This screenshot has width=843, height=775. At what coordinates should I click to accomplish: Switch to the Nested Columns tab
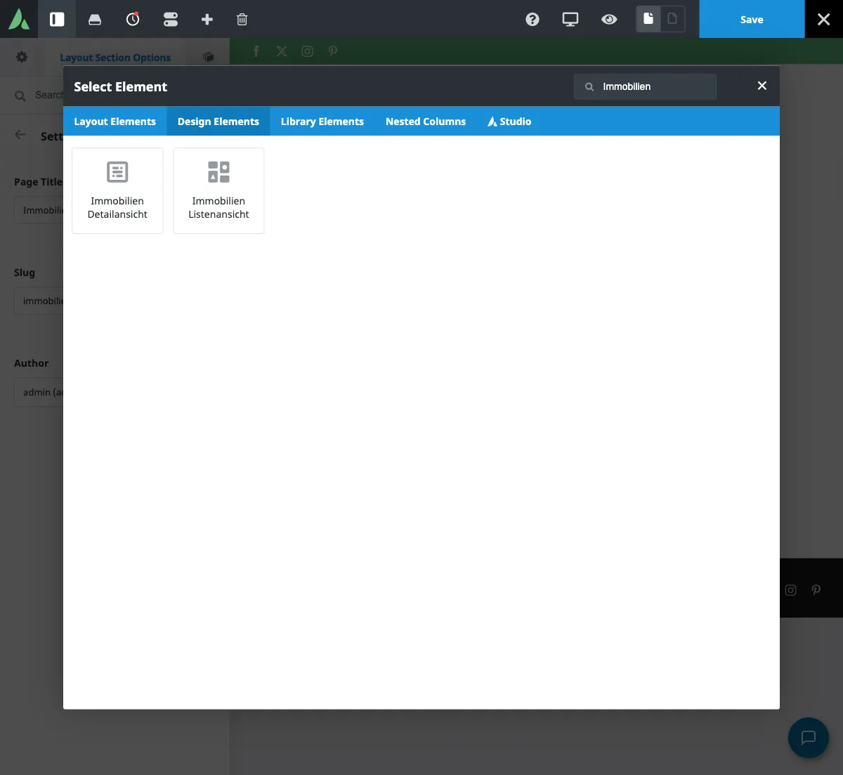coord(426,122)
